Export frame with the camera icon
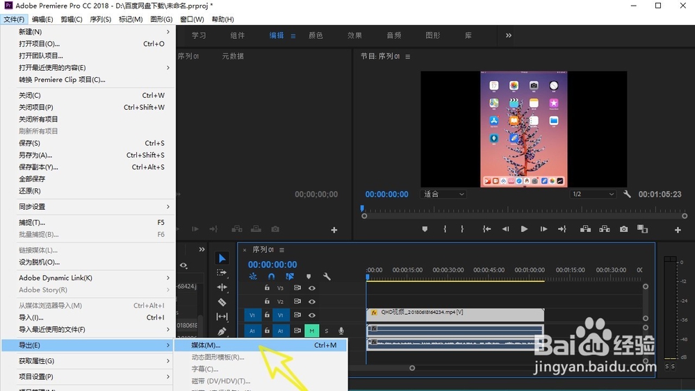 click(623, 229)
